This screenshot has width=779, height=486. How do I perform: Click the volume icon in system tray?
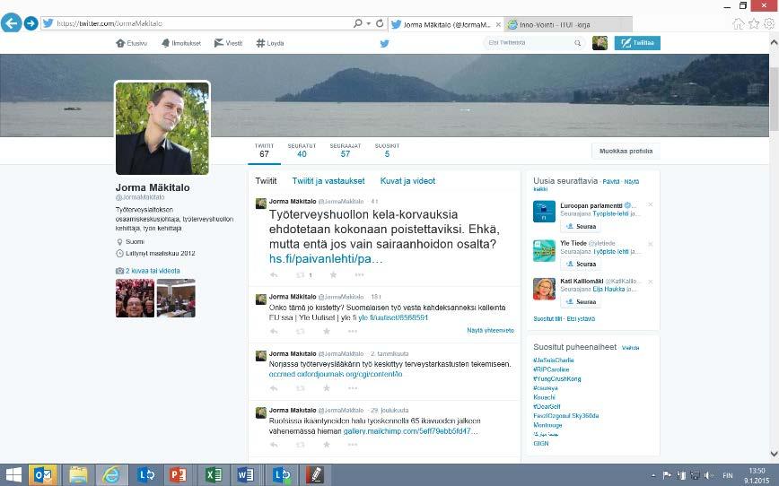(709, 475)
